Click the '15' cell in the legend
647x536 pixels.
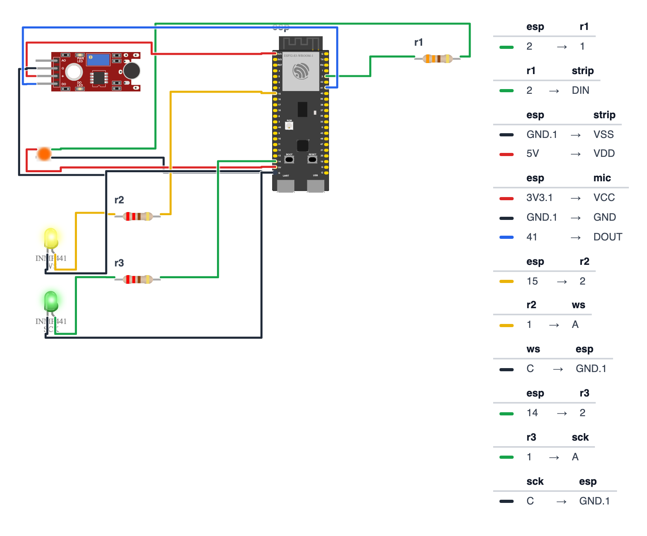[x=532, y=281]
